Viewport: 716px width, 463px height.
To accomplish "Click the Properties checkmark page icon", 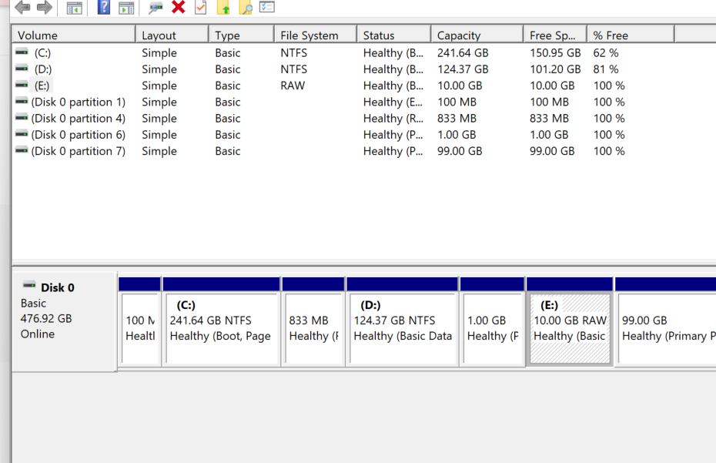I will coord(200,8).
